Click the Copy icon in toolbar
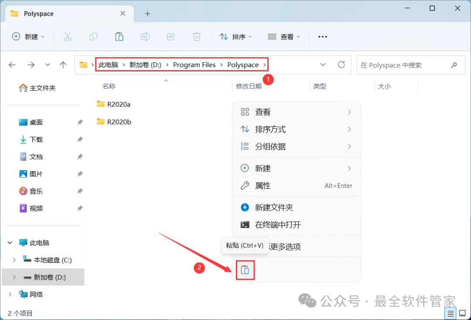Viewport: 471px width, 320px height. pyautogui.click(x=93, y=37)
